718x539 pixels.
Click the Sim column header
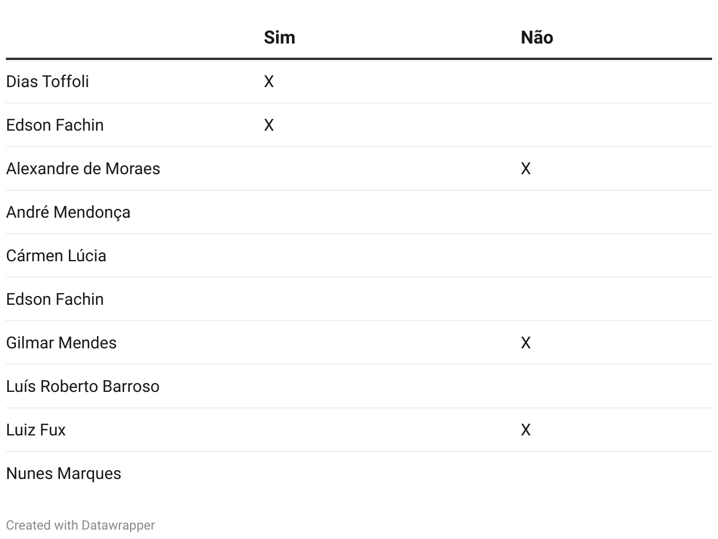(280, 37)
